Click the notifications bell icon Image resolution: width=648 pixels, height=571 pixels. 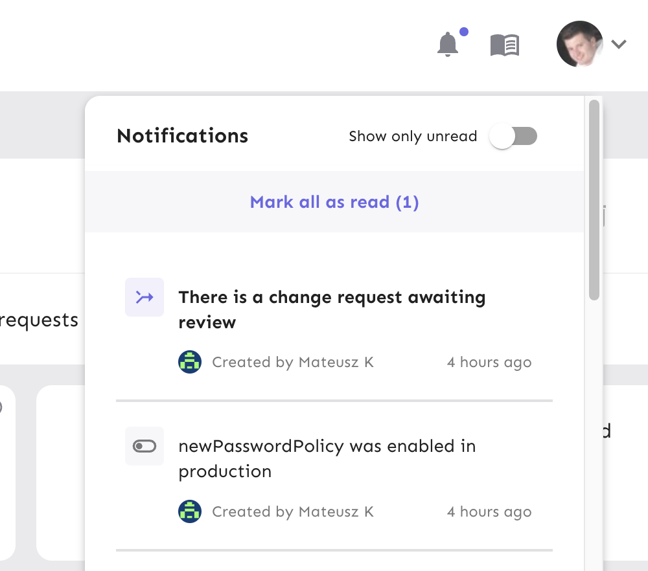[x=448, y=45]
